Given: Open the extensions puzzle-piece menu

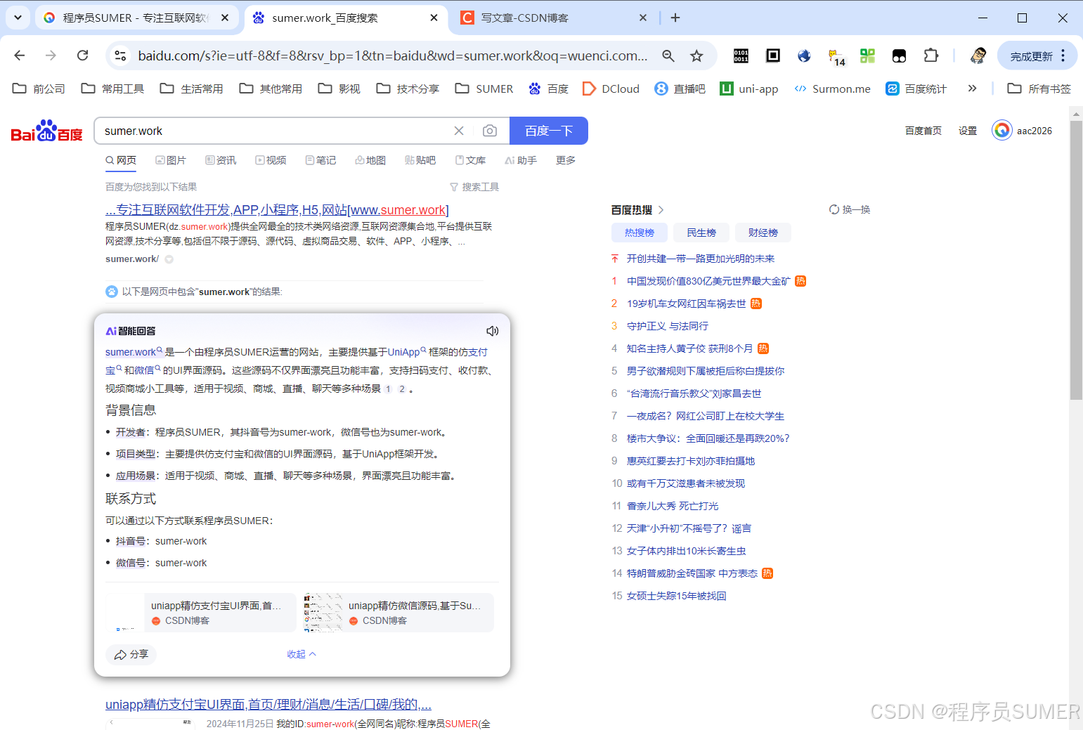Looking at the screenshot, I should point(931,56).
